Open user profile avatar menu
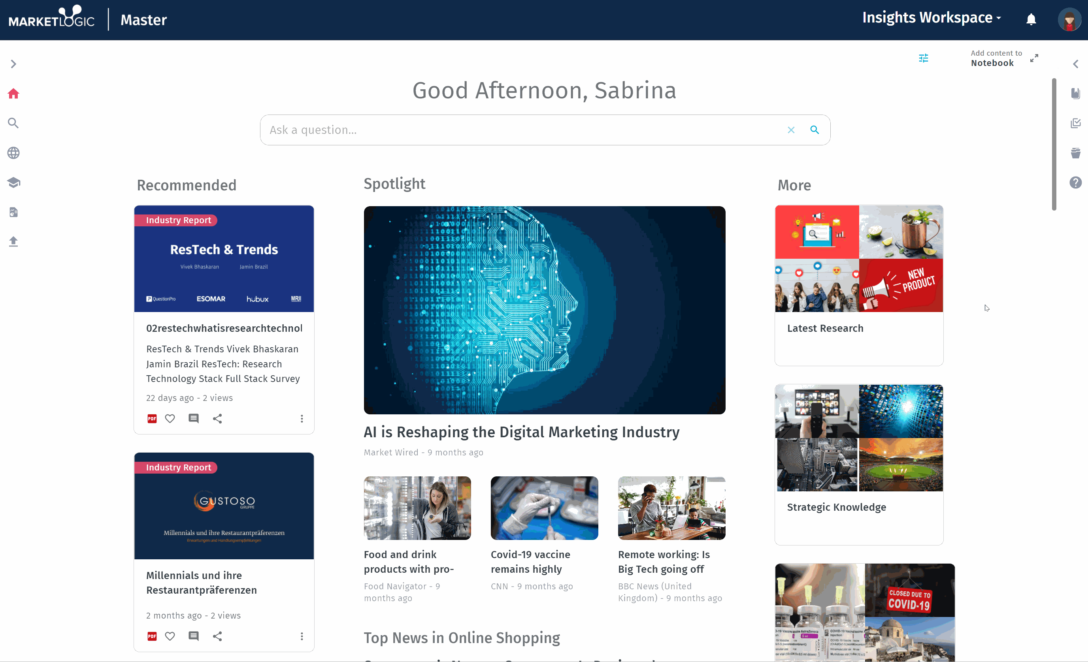The height and width of the screenshot is (662, 1088). (1069, 19)
